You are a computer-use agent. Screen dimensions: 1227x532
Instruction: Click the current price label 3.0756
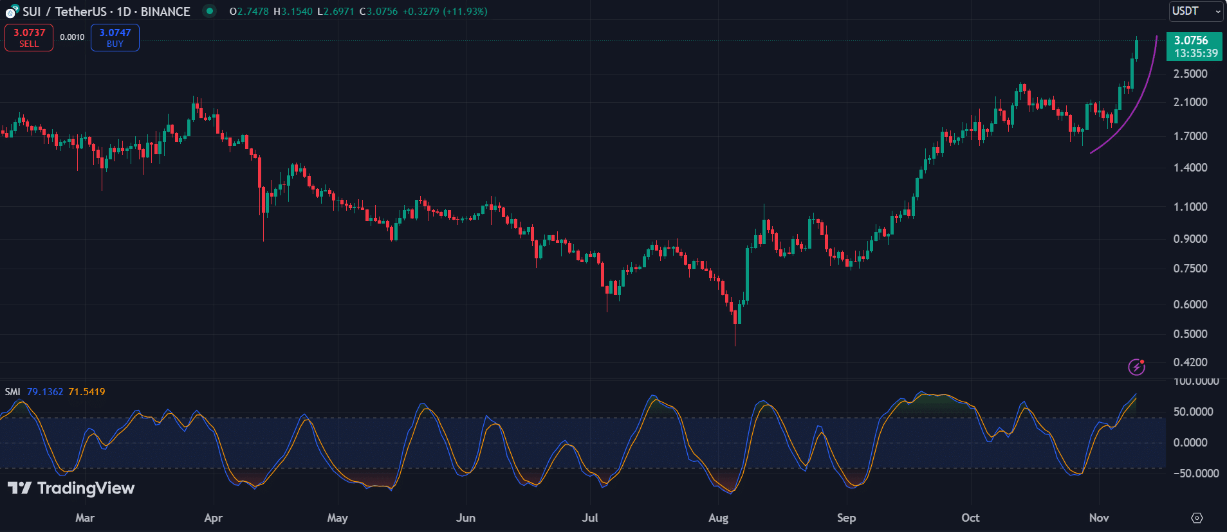[1191, 40]
